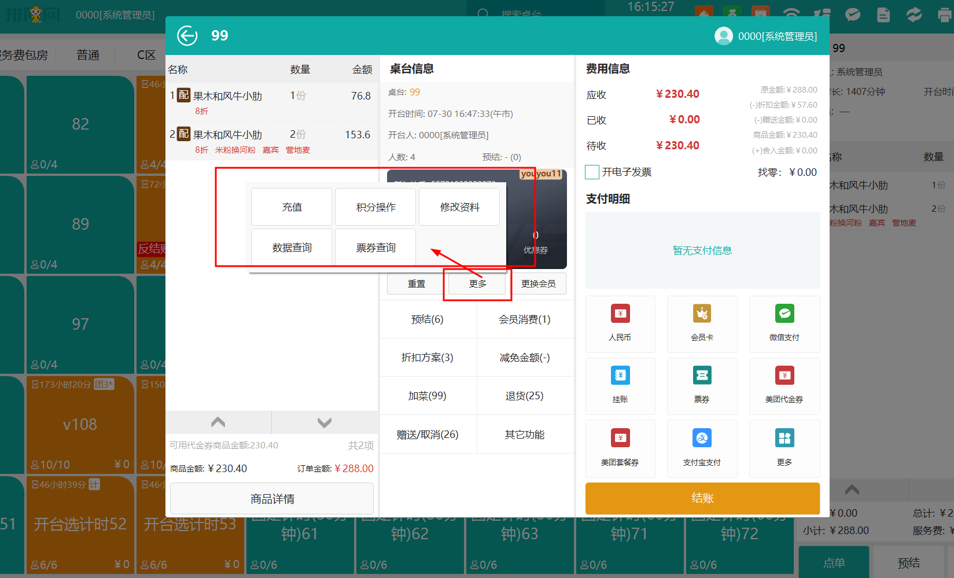Select the 挂账 on-account payment icon
Image resolution: width=954 pixels, height=578 pixels.
point(620,376)
